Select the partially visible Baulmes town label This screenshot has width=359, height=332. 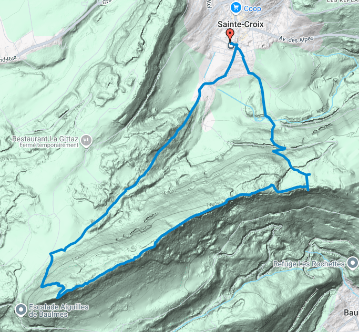coord(352,313)
